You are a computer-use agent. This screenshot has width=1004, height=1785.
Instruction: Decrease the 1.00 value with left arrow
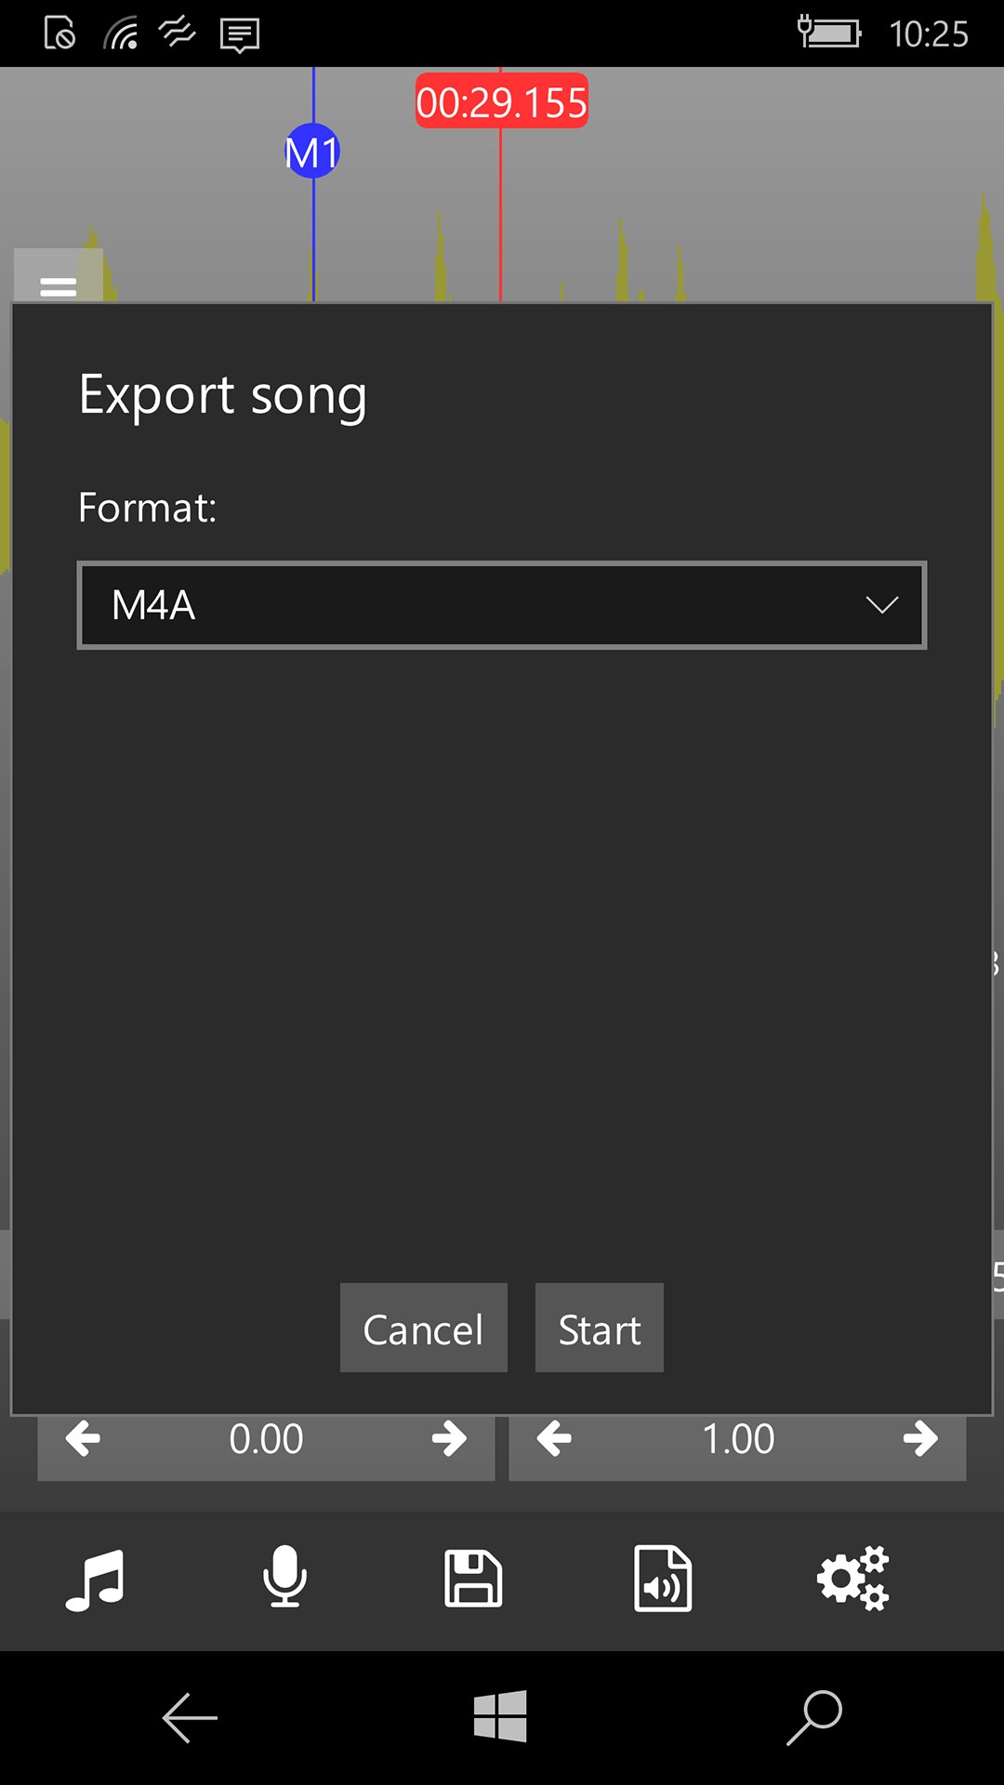(x=555, y=1439)
